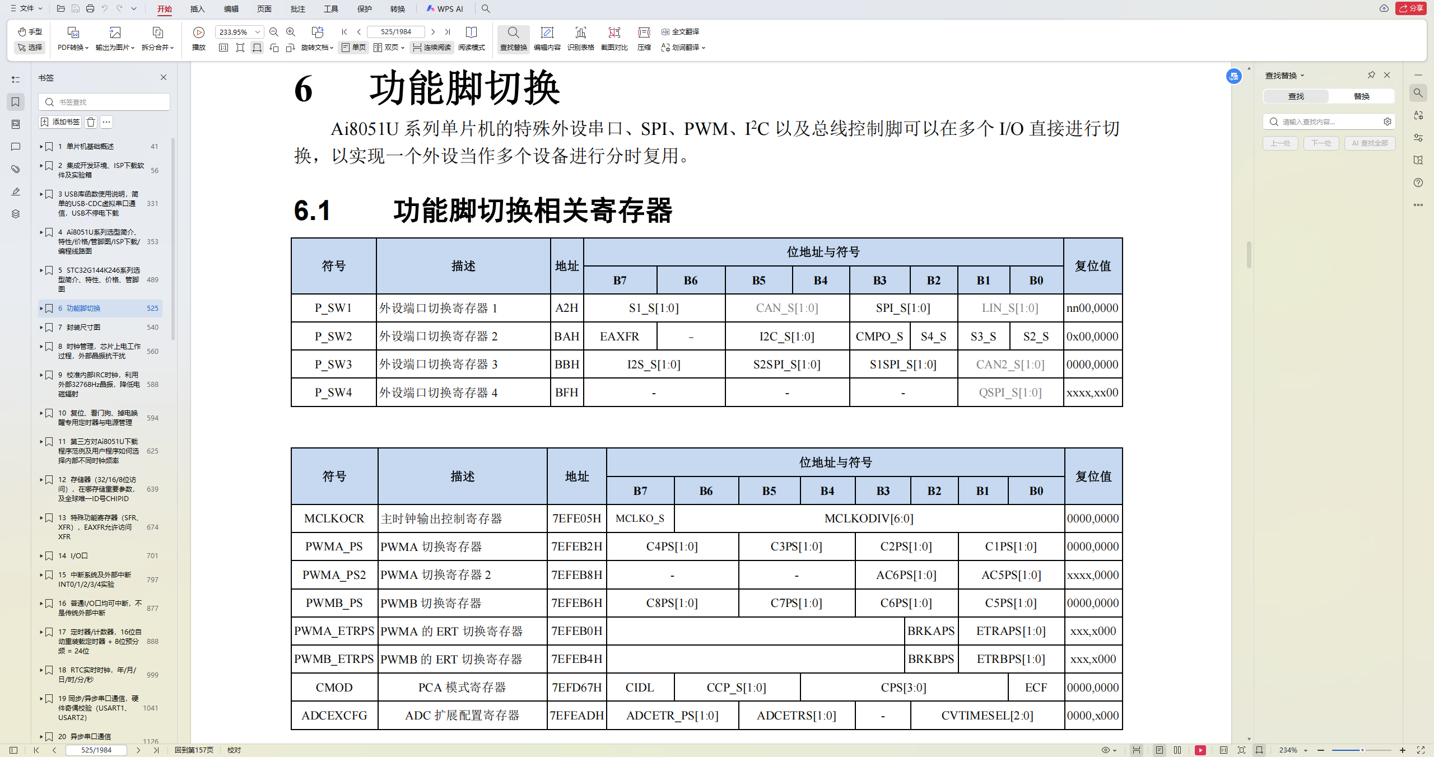Switch to the 插入 ribbon tab

pyautogui.click(x=197, y=9)
